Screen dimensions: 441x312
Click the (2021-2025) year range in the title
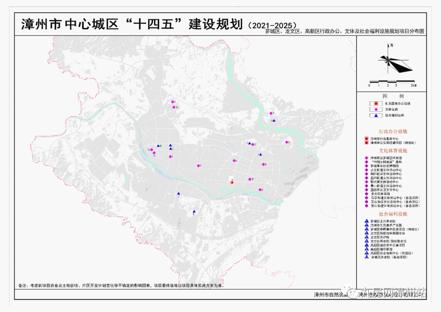[272, 26]
